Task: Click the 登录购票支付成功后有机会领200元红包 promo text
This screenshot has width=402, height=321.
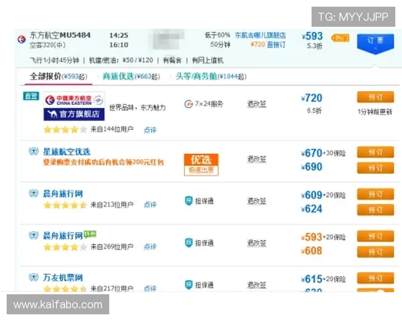Action: (103, 163)
